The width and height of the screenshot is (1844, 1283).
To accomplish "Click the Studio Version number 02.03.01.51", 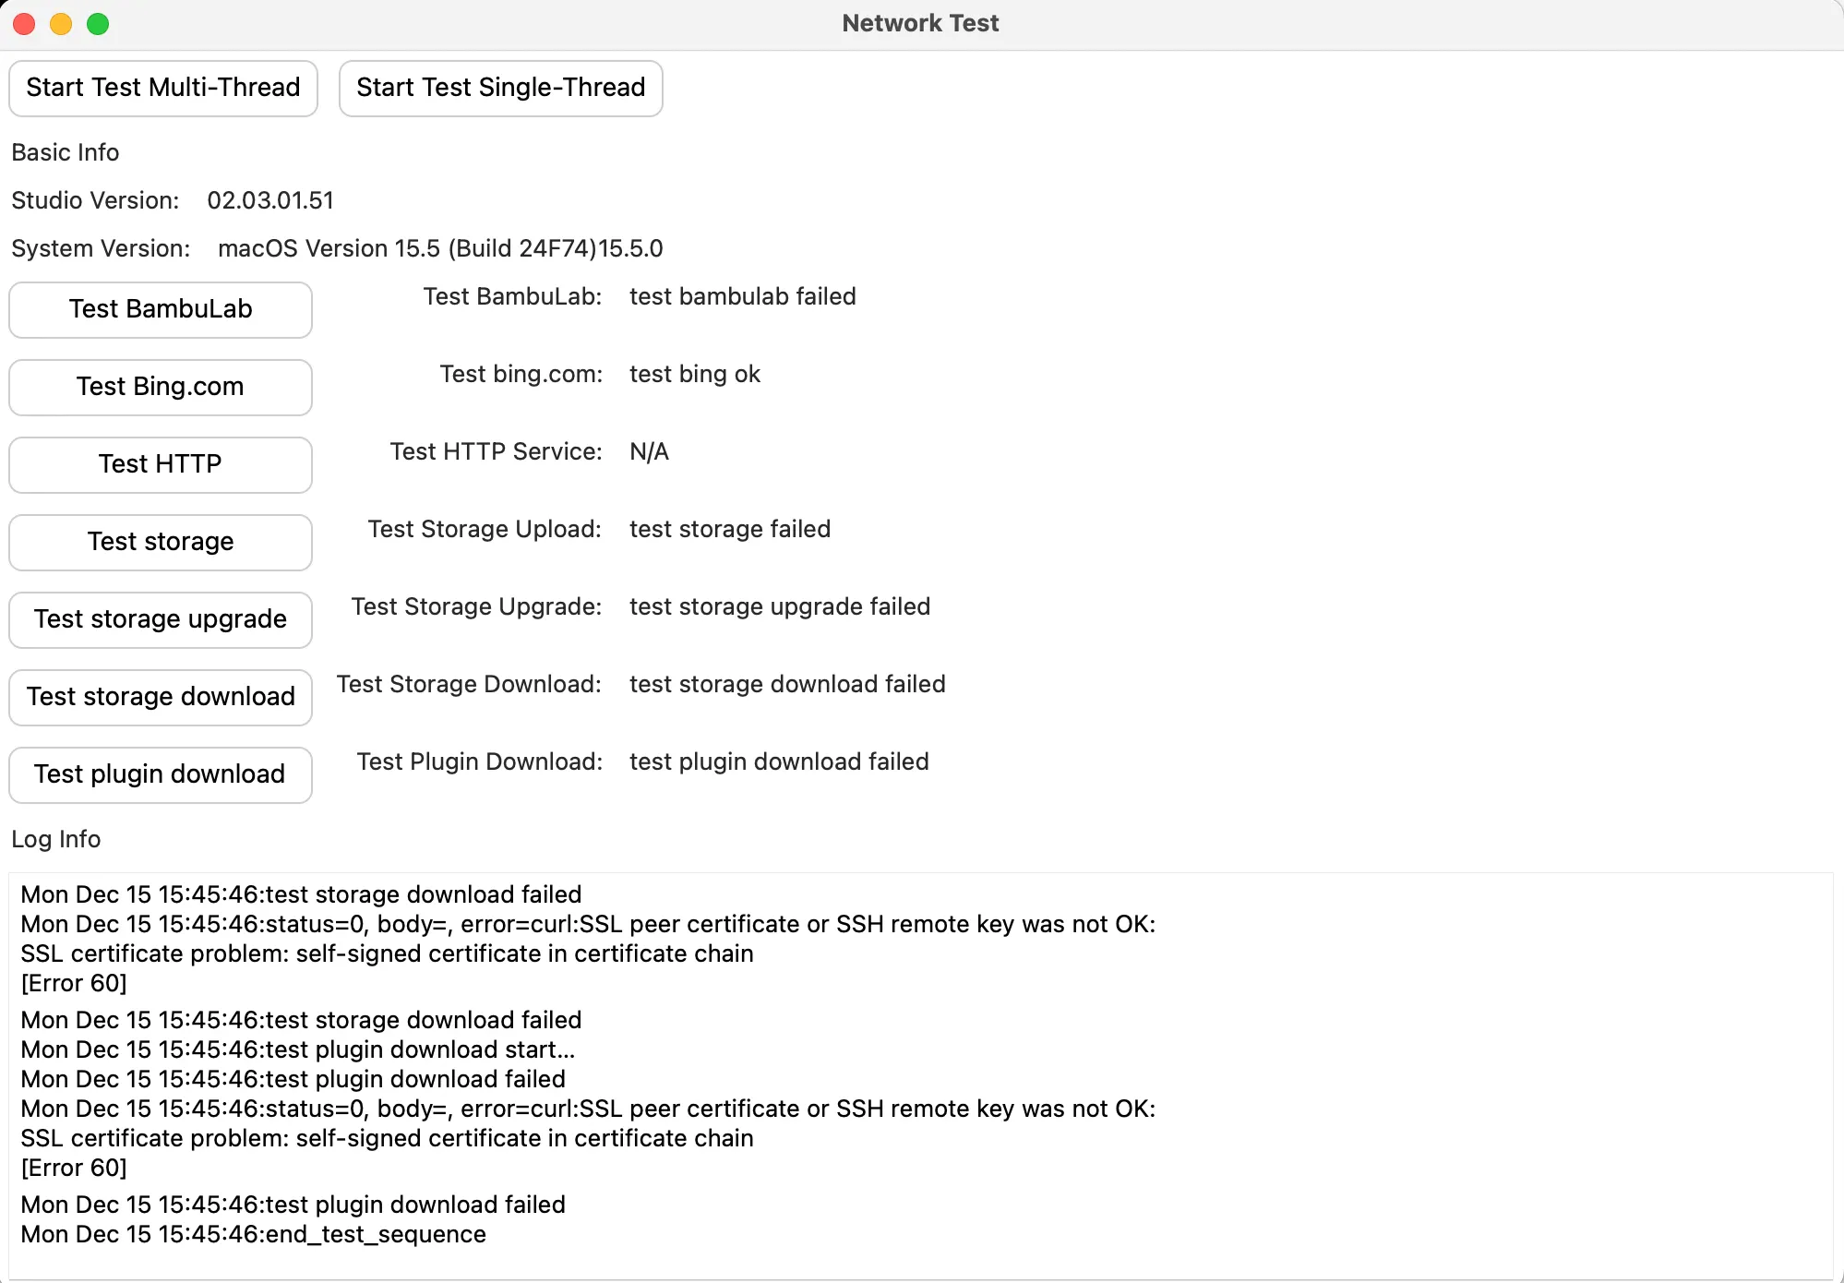I will [x=269, y=200].
